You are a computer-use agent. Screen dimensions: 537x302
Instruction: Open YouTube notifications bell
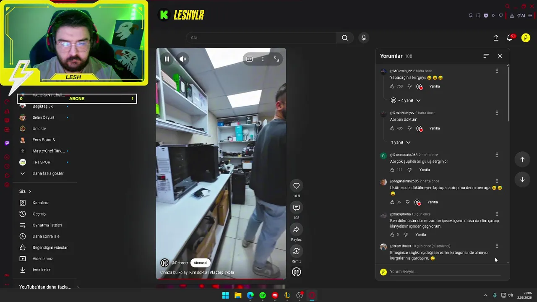(x=510, y=38)
